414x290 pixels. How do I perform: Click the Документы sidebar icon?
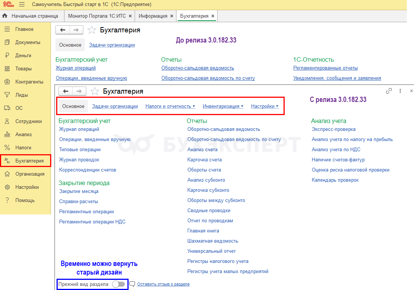[7, 42]
